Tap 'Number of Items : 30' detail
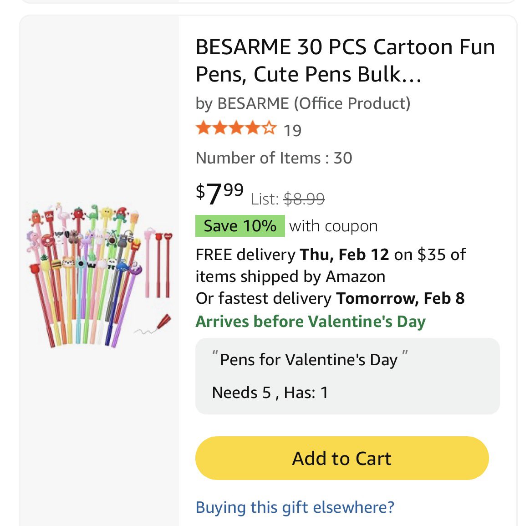The width and height of the screenshot is (530, 526). click(x=274, y=158)
